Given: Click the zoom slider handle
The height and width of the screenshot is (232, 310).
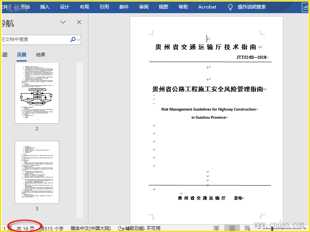Looking at the screenshot, I should [x=272, y=229].
